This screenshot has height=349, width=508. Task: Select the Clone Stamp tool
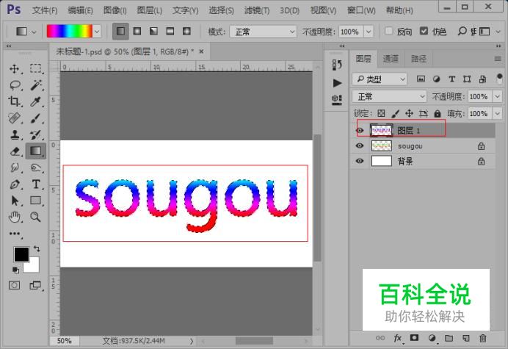point(14,134)
